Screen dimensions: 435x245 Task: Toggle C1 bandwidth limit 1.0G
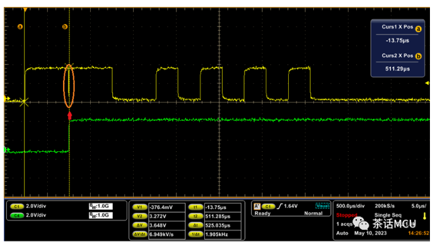point(101,206)
